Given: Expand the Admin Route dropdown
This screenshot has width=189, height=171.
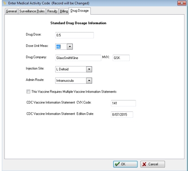Looking at the screenshot, I should (x=89, y=81).
